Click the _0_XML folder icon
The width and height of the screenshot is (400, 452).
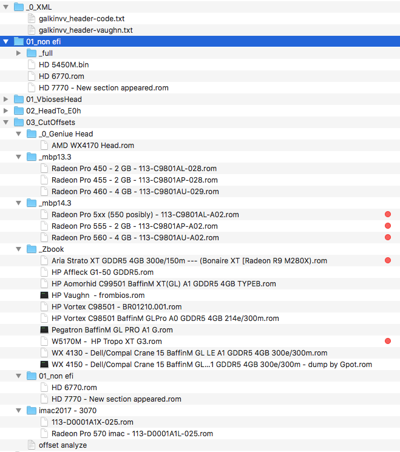pos(19,7)
